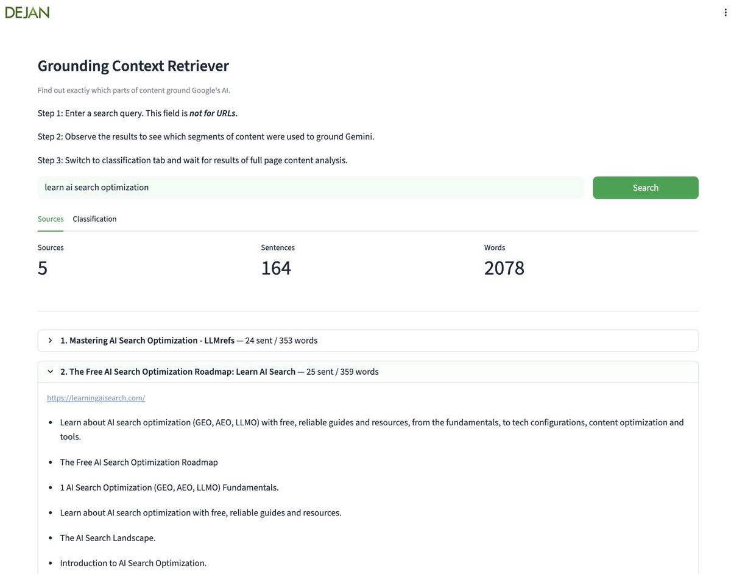
Task: Click 'Introduction to AI Search Optimization.' bullet
Action: pyautogui.click(x=133, y=563)
